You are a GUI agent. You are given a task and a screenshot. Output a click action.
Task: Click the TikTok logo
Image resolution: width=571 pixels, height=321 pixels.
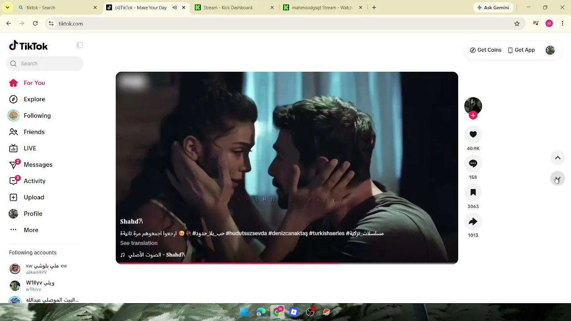tap(29, 46)
